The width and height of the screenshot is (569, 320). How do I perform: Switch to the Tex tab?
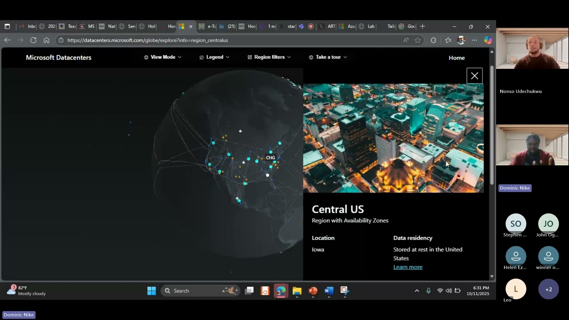click(67, 26)
